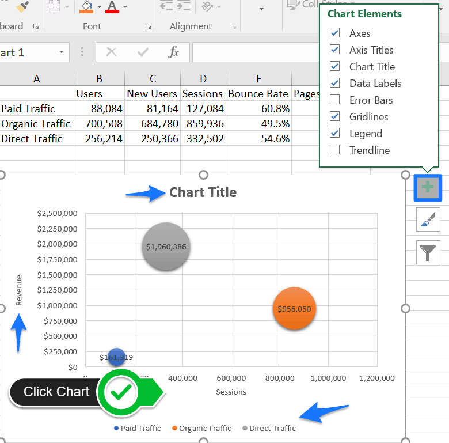Screen dimensions: 449x443
Task: Expand the Name Box dropdown
Action: (61, 52)
